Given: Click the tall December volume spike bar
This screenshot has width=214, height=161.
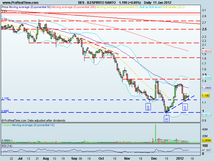Looking at the screenshot, I should [x=155, y=133].
